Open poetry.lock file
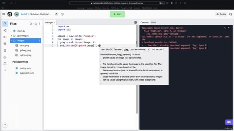 pyautogui.click(x=26, y=68)
